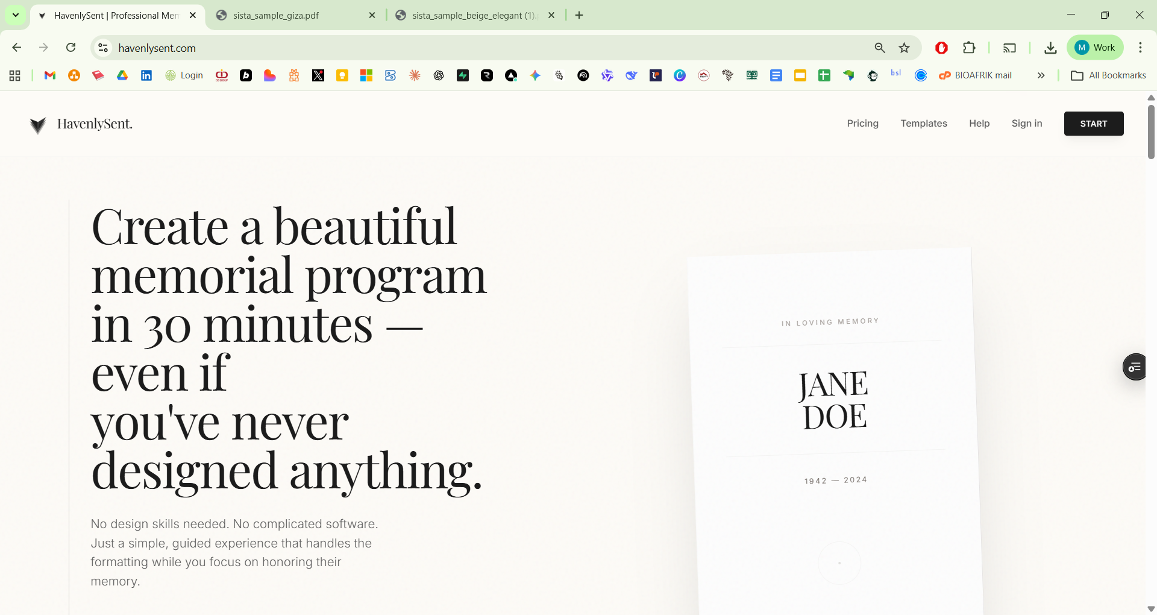
Task: Open the Canva bookmark
Action: (x=680, y=75)
